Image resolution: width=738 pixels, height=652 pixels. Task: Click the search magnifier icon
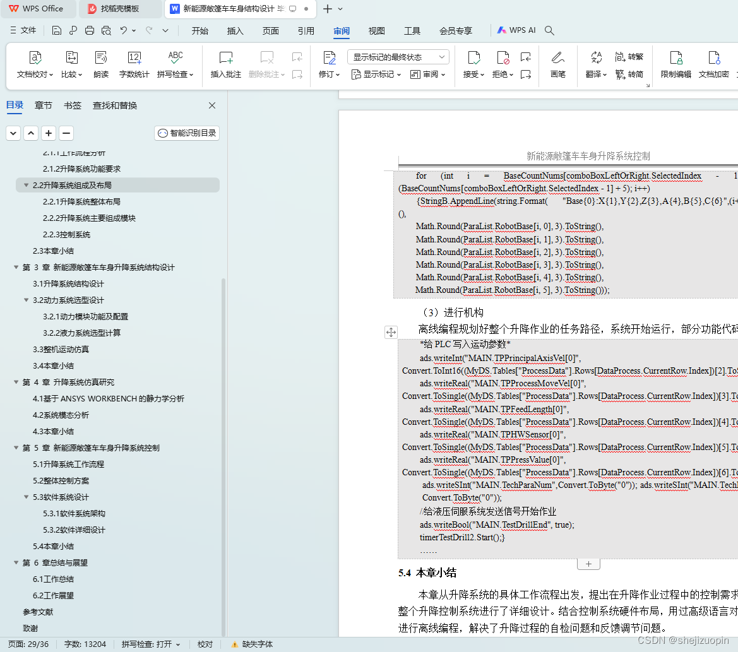(x=549, y=30)
